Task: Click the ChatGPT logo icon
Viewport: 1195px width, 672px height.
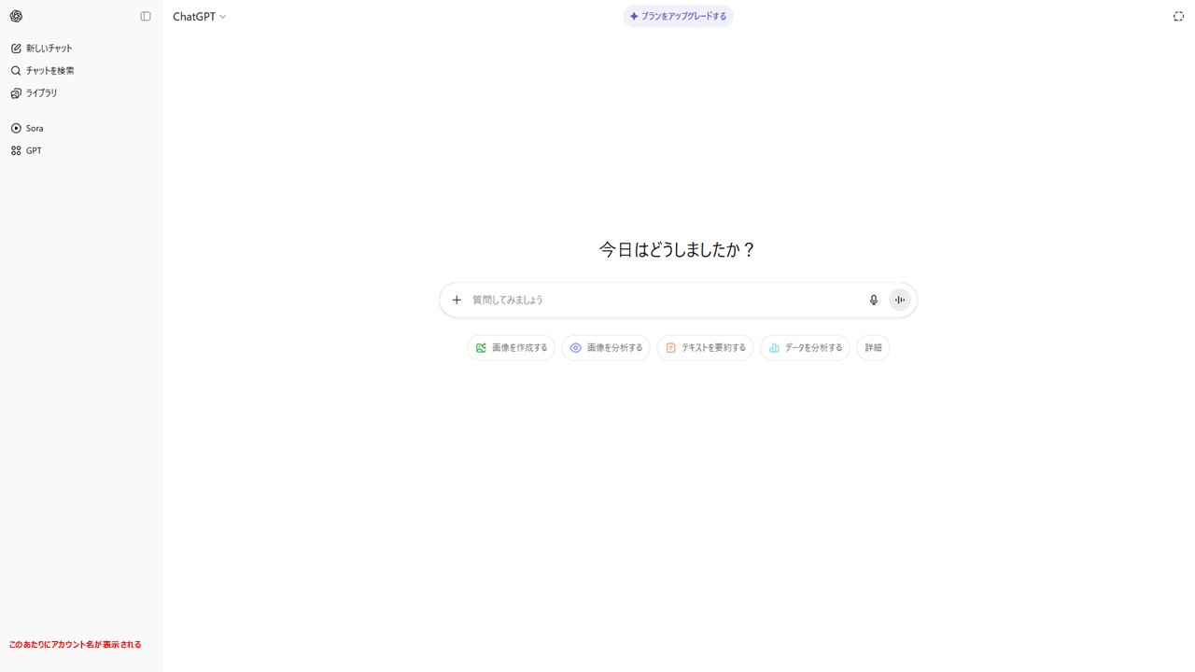Action: click(16, 16)
